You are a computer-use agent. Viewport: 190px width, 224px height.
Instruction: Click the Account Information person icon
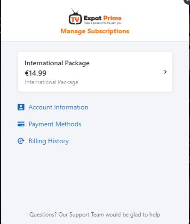[21, 107]
